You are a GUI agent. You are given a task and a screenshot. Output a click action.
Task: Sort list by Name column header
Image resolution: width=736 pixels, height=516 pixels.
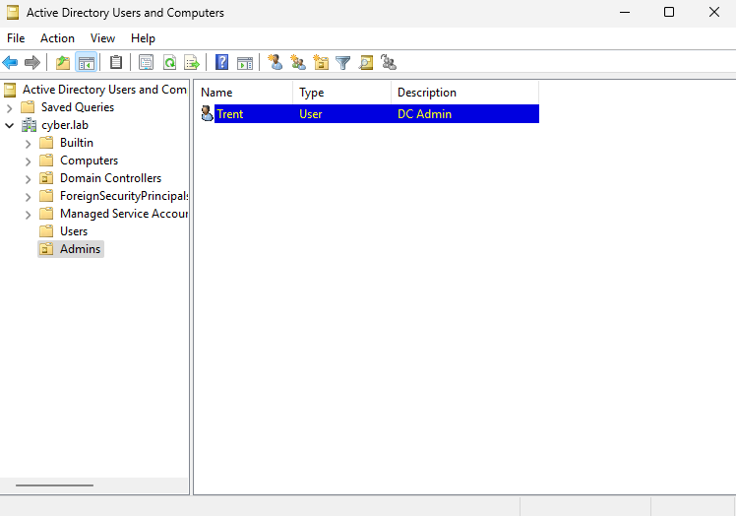(242, 93)
